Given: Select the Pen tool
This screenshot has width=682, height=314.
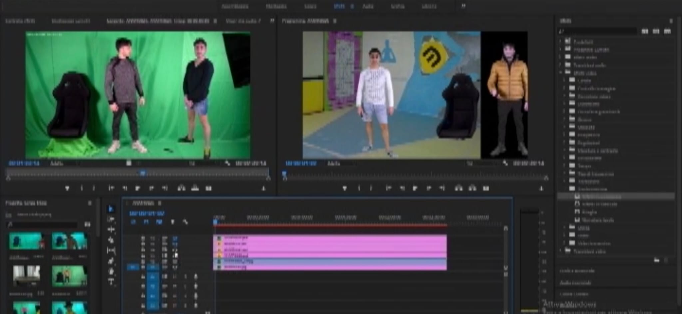Looking at the screenshot, I should pyautogui.click(x=111, y=261).
